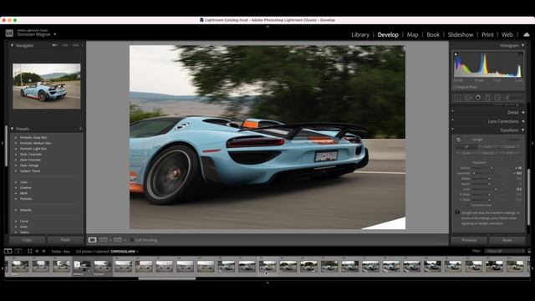This screenshot has height=301, width=535.
Task: Select Upright Vertical mode
Action: [488, 153]
